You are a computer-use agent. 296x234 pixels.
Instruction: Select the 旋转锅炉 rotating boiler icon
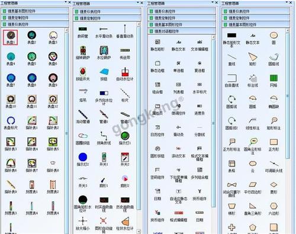[83, 53]
